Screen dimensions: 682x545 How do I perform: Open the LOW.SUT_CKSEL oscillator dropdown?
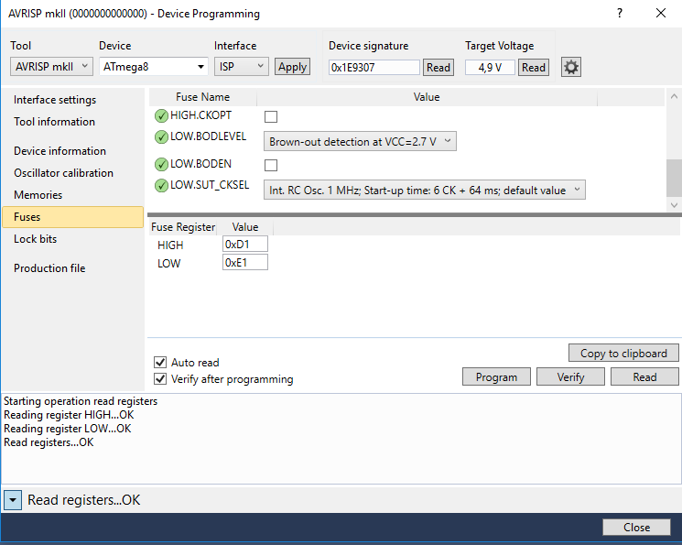425,191
